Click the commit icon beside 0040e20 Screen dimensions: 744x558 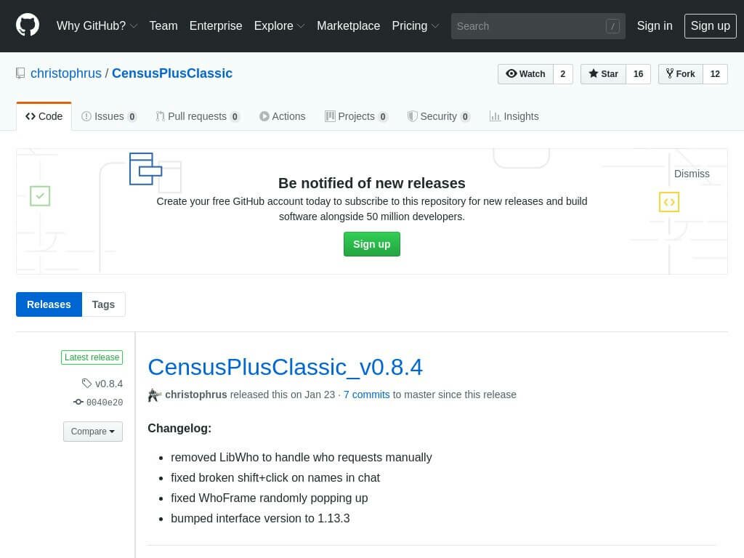tap(78, 402)
